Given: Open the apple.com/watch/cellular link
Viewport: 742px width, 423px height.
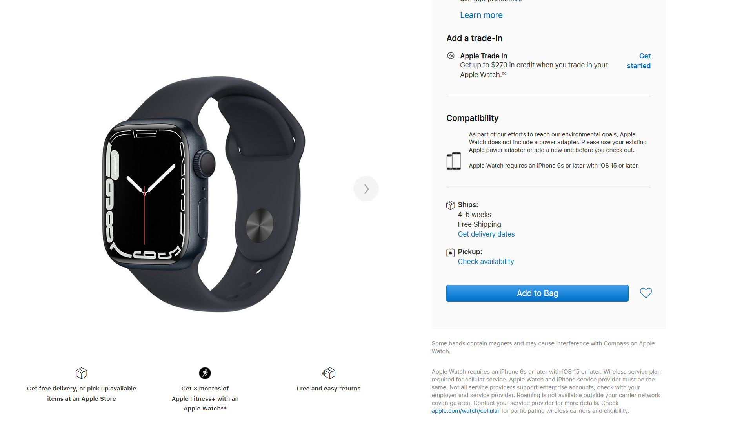Looking at the screenshot, I should 466,411.
